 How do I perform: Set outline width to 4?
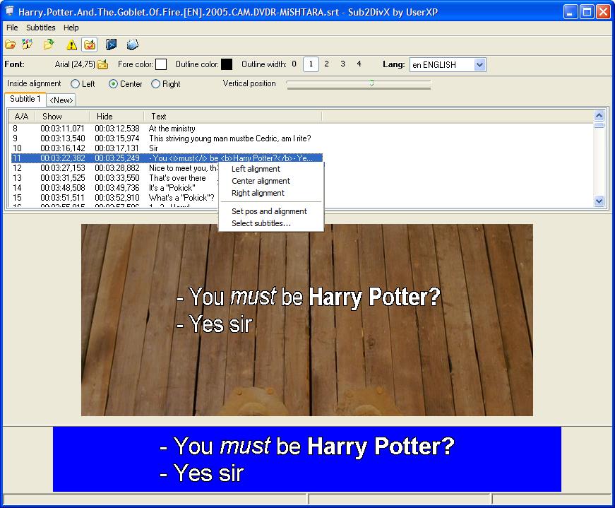(359, 64)
